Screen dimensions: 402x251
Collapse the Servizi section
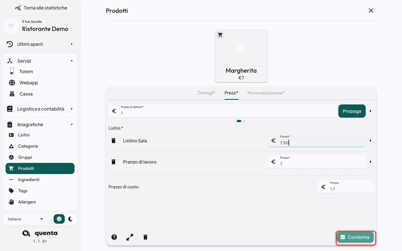(72, 61)
